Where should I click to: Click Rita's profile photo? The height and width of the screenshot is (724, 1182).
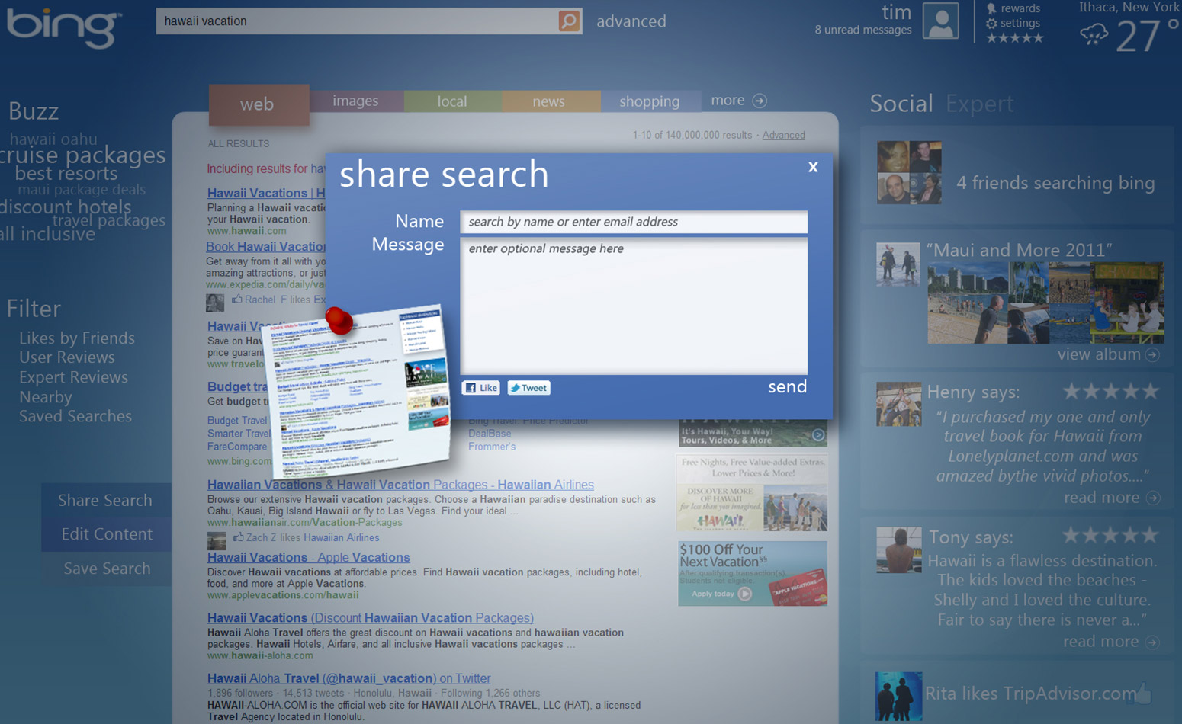898,696
